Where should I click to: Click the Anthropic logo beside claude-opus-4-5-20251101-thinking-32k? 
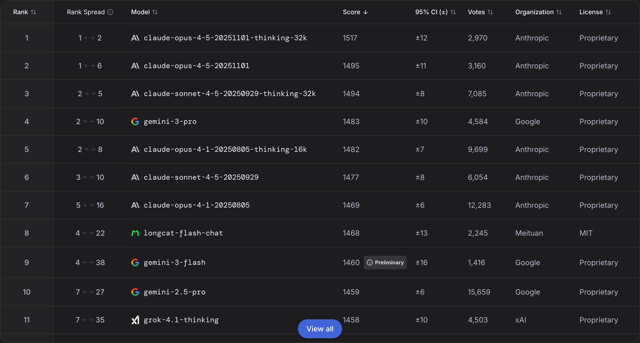coord(135,38)
